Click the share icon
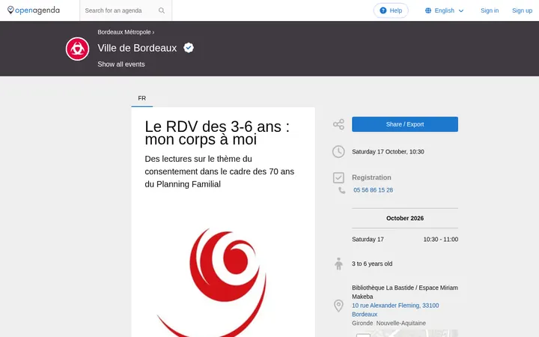539x337 pixels. [x=338, y=124]
